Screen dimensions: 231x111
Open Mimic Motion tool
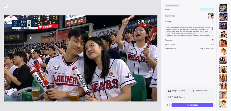[199, 91]
